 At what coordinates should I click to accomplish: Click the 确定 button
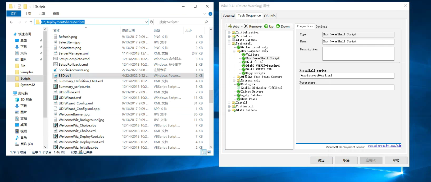coord(321,160)
